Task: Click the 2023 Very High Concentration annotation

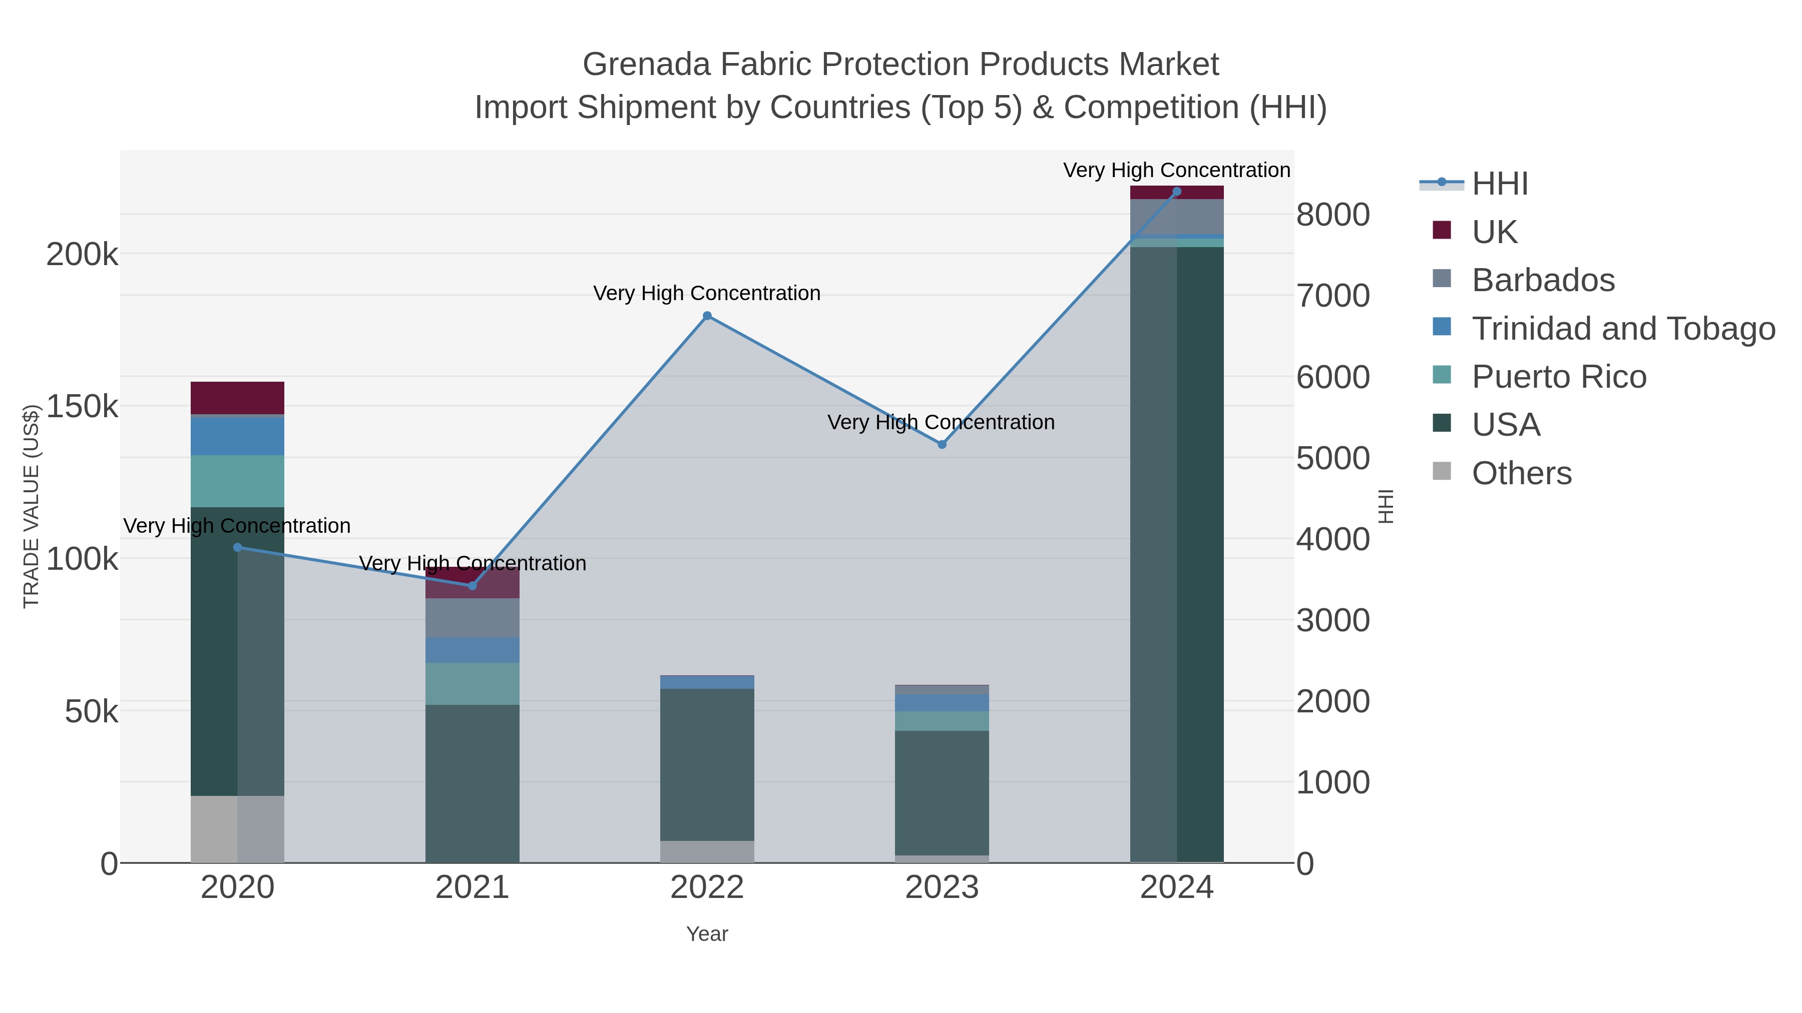Action: click(942, 422)
